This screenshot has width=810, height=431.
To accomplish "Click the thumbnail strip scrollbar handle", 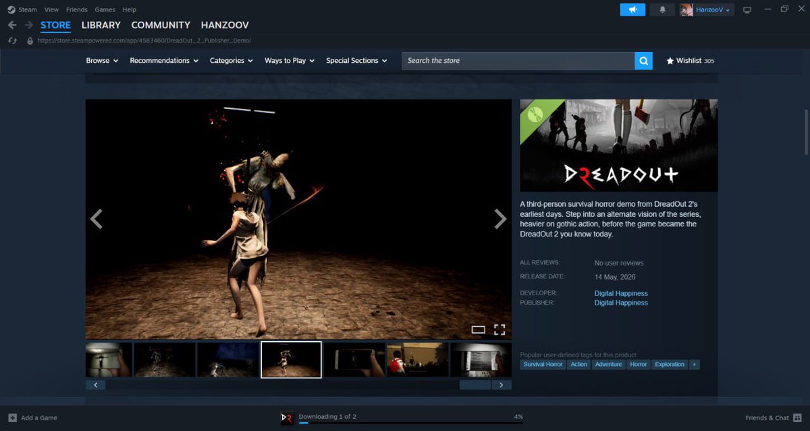I will (x=475, y=385).
